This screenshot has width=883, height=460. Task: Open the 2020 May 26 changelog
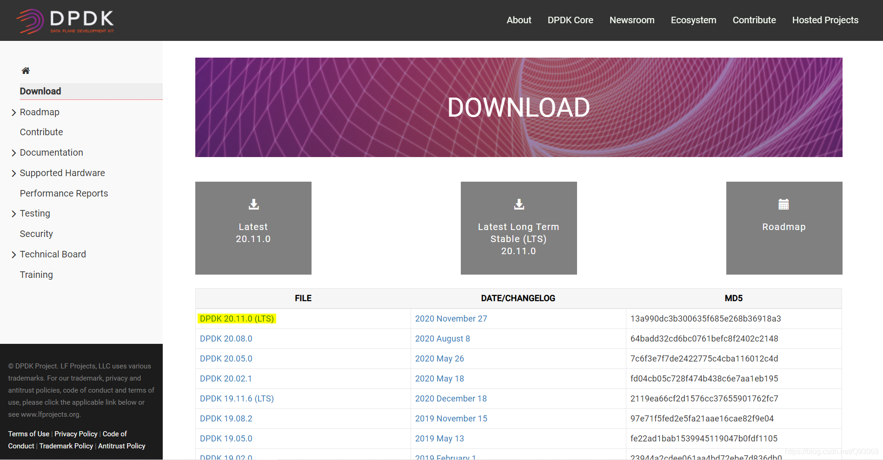tap(439, 359)
